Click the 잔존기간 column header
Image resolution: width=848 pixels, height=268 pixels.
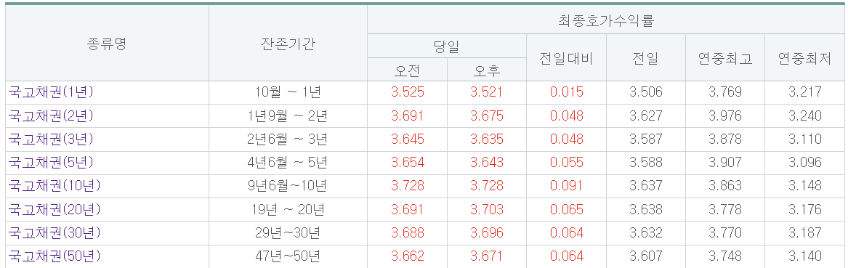point(288,44)
